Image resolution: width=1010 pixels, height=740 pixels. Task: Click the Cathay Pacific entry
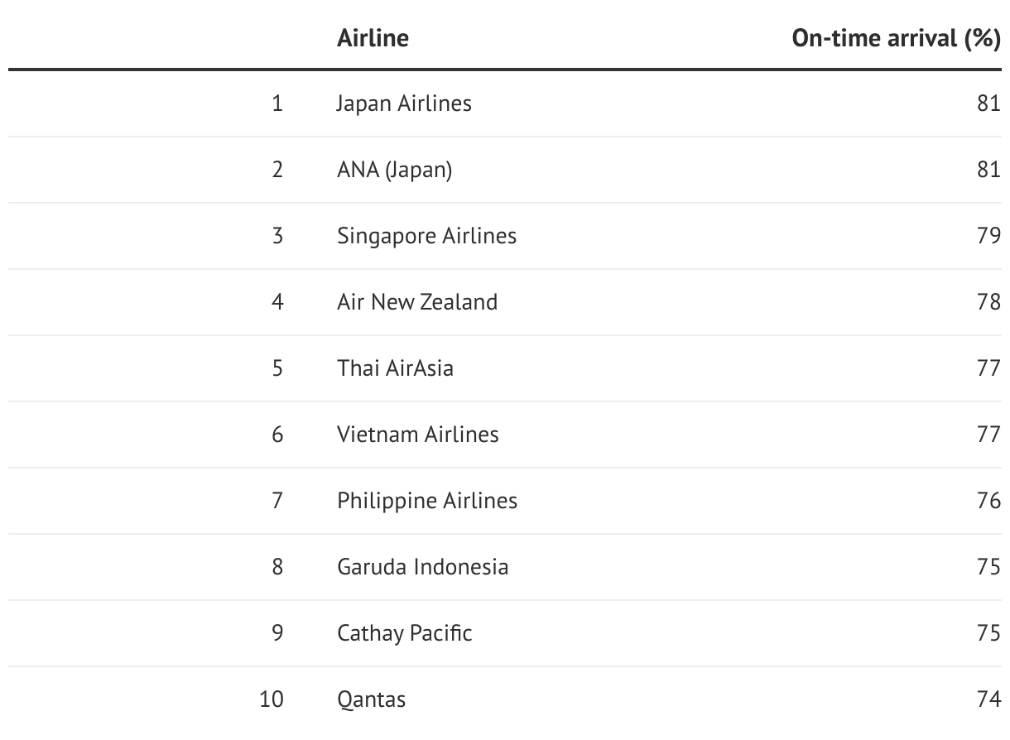(404, 633)
